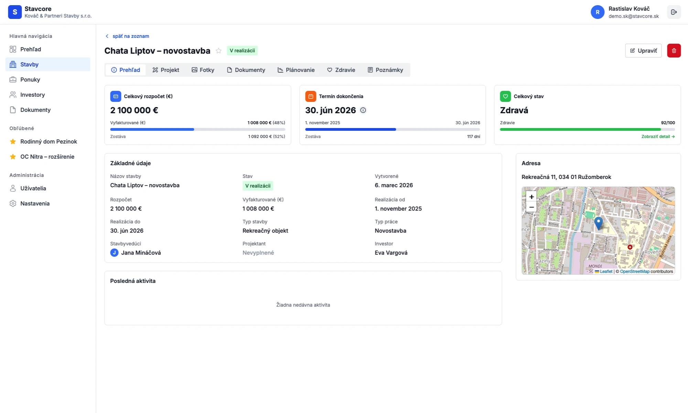This screenshot has height=413, width=688.
Task: Switch to the Plánovanie tab
Action: click(x=296, y=70)
